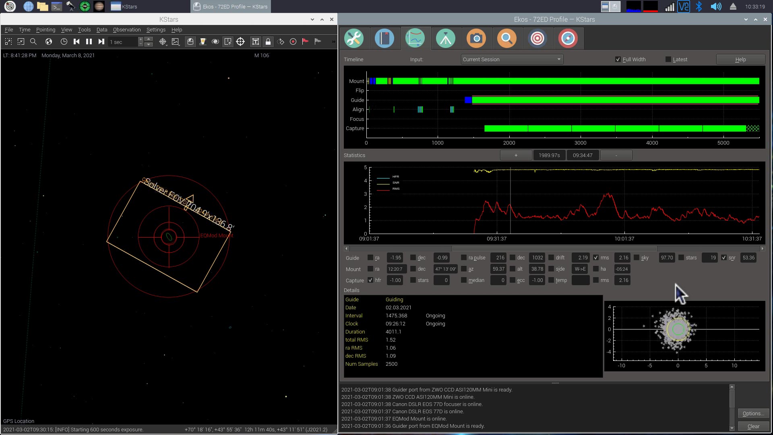The image size is (773, 435).
Task: Toggle the Guide ra checkbox
Action: 370,258
